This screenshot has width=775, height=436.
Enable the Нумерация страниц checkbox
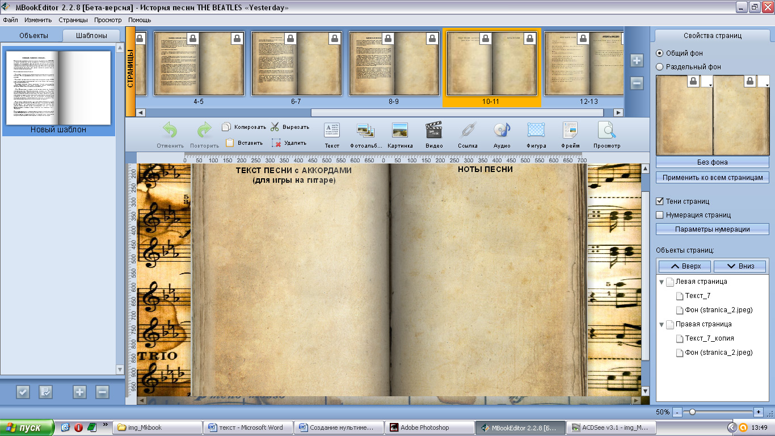(659, 215)
